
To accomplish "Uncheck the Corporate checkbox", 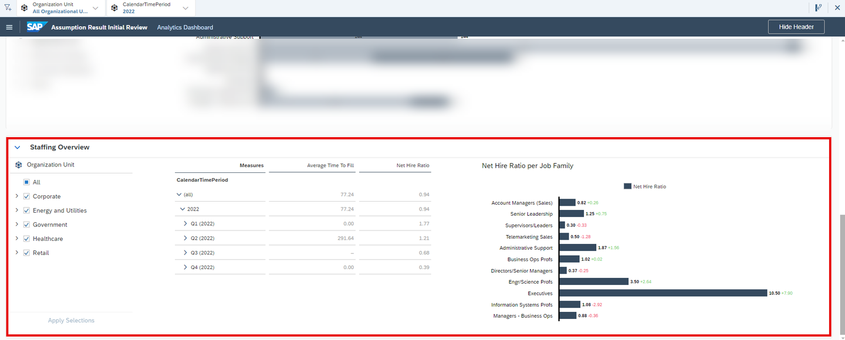I will (x=26, y=196).
